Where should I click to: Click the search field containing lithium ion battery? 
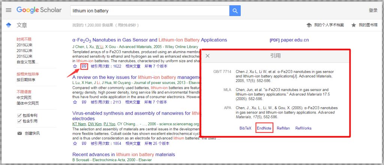150,11
